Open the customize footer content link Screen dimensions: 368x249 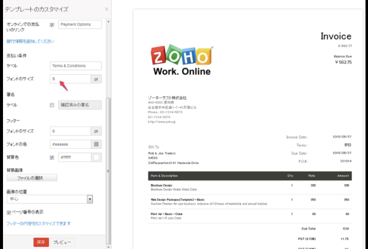click(x=38, y=224)
